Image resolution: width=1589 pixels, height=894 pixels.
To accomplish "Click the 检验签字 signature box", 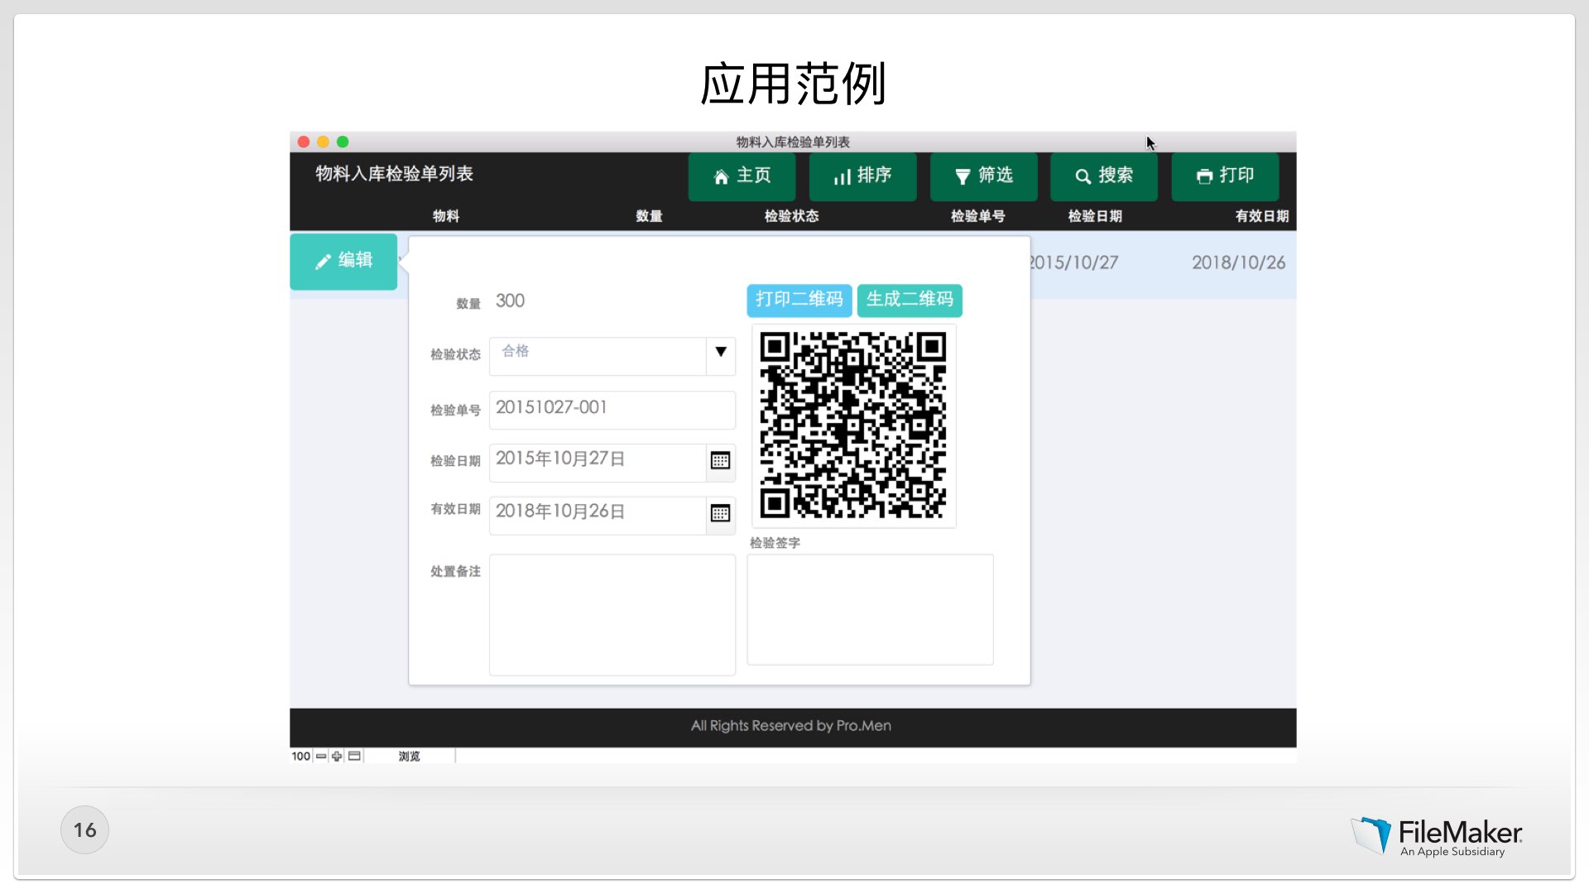I will [x=870, y=609].
